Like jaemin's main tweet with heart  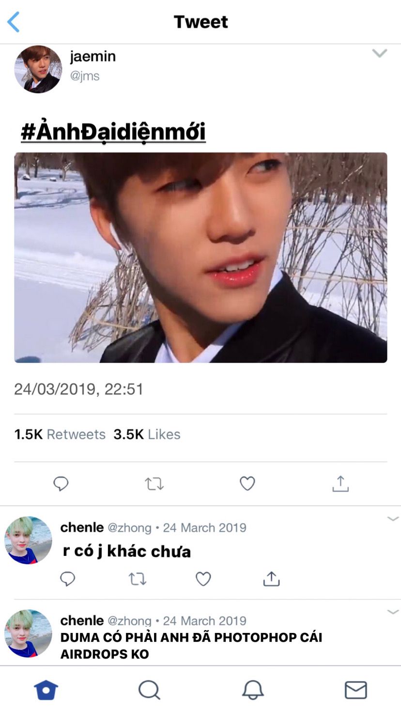click(x=247, y=483)
